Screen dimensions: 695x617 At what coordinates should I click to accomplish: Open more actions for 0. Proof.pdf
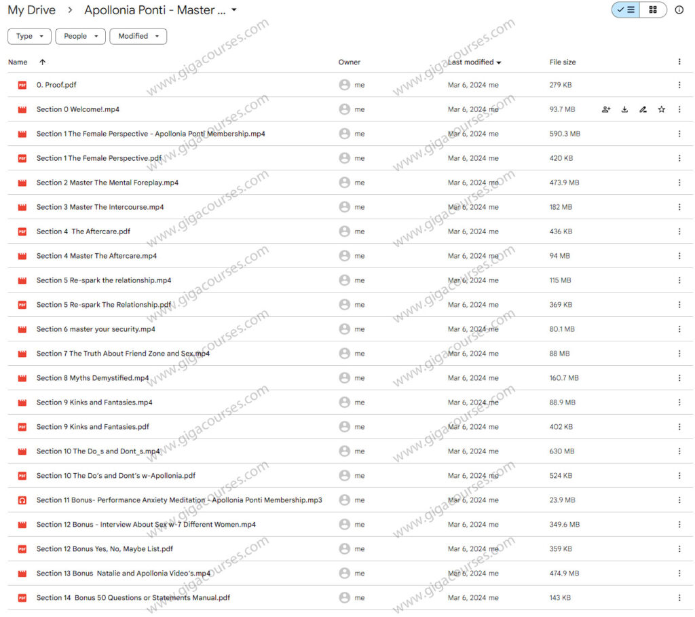(x=679, y=85)
